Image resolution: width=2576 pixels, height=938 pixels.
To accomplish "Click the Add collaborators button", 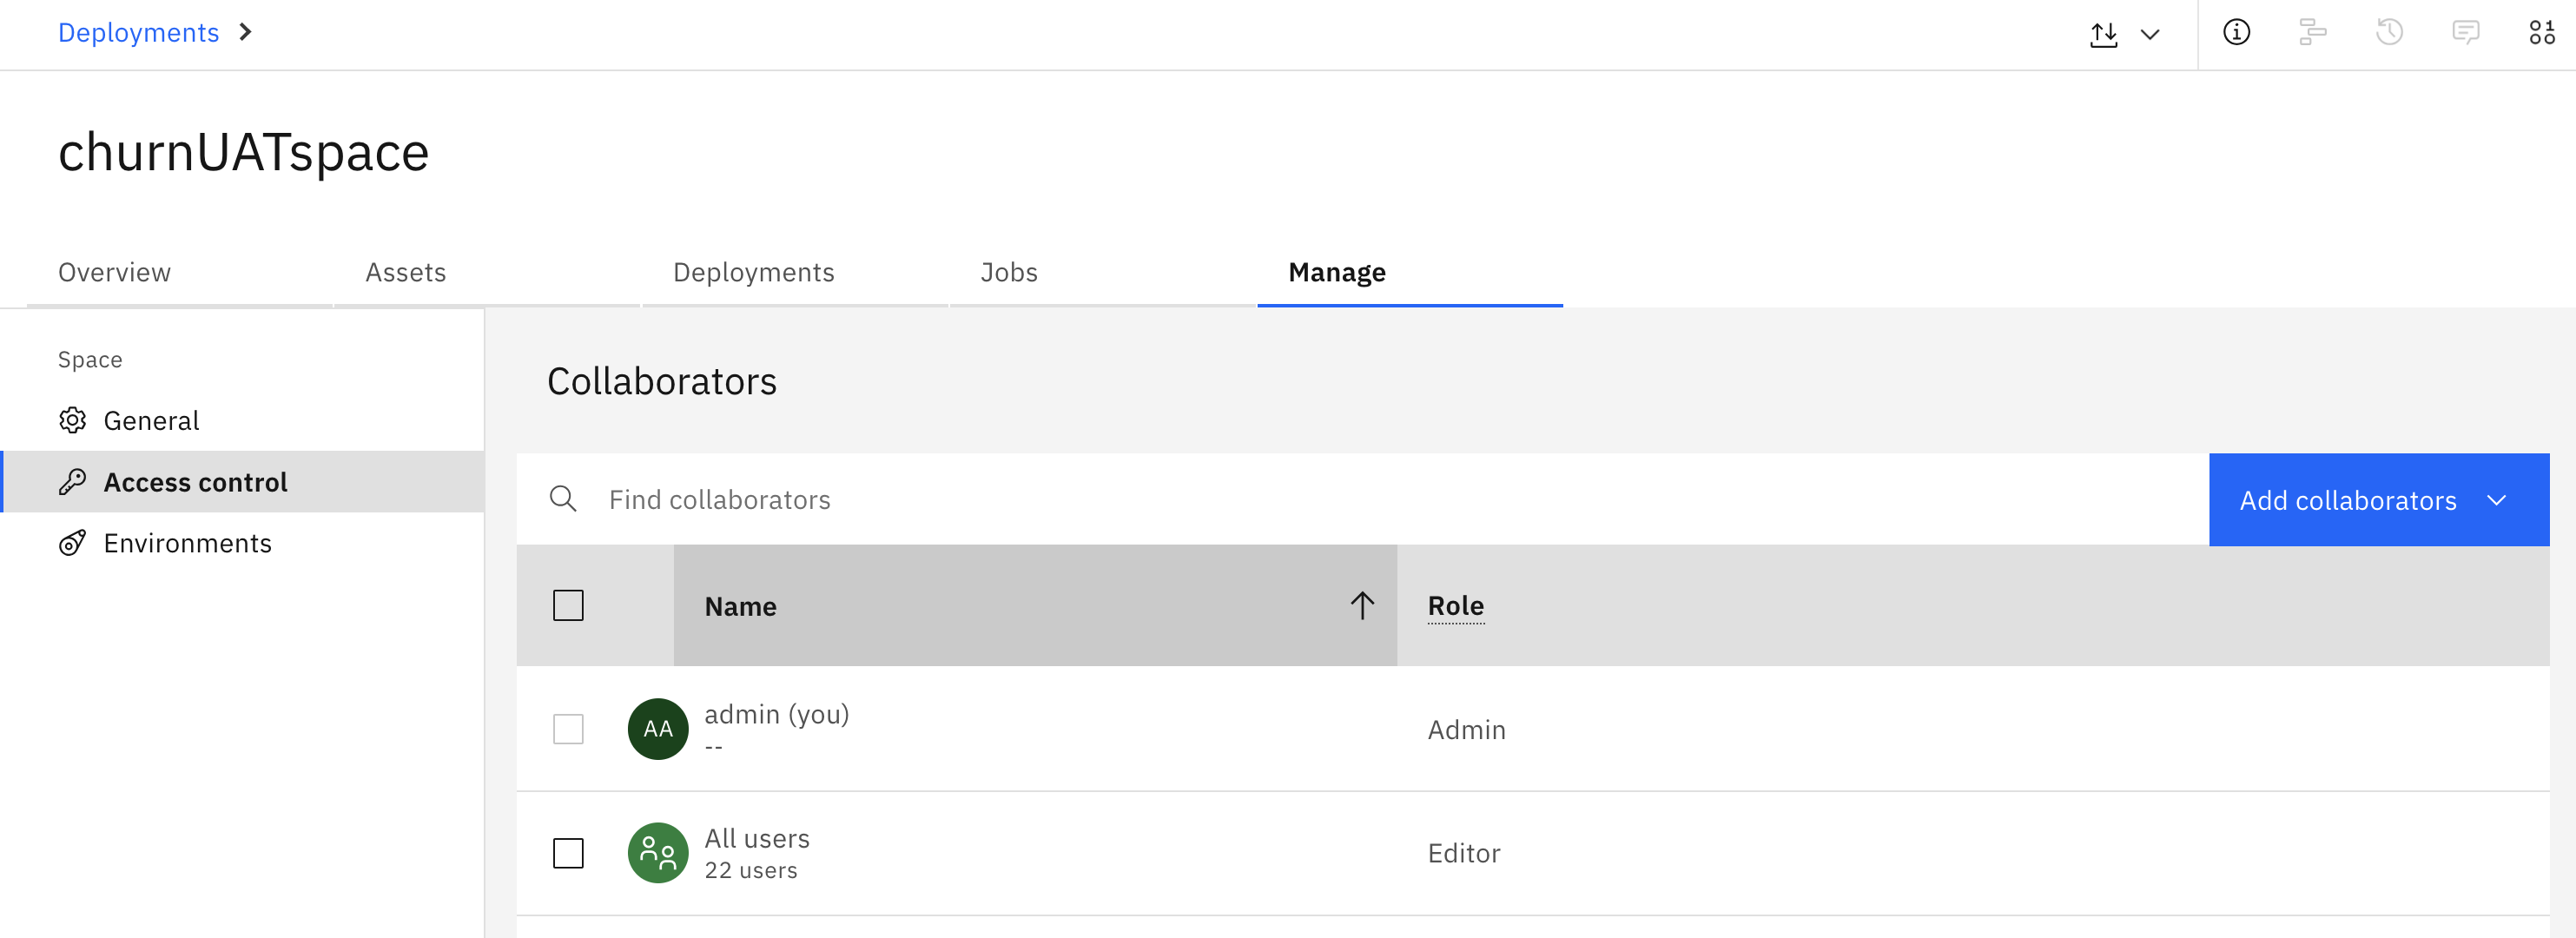I will click(2378, 499).
